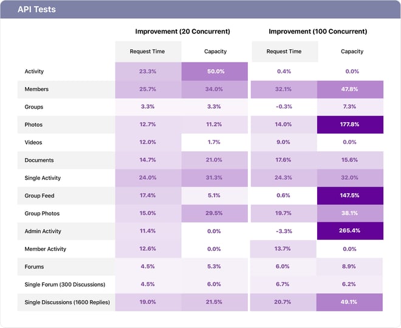The image size is (401, 328).
Task: Click the 50.0% Activity capacity cell
Action: coord(214,72)
